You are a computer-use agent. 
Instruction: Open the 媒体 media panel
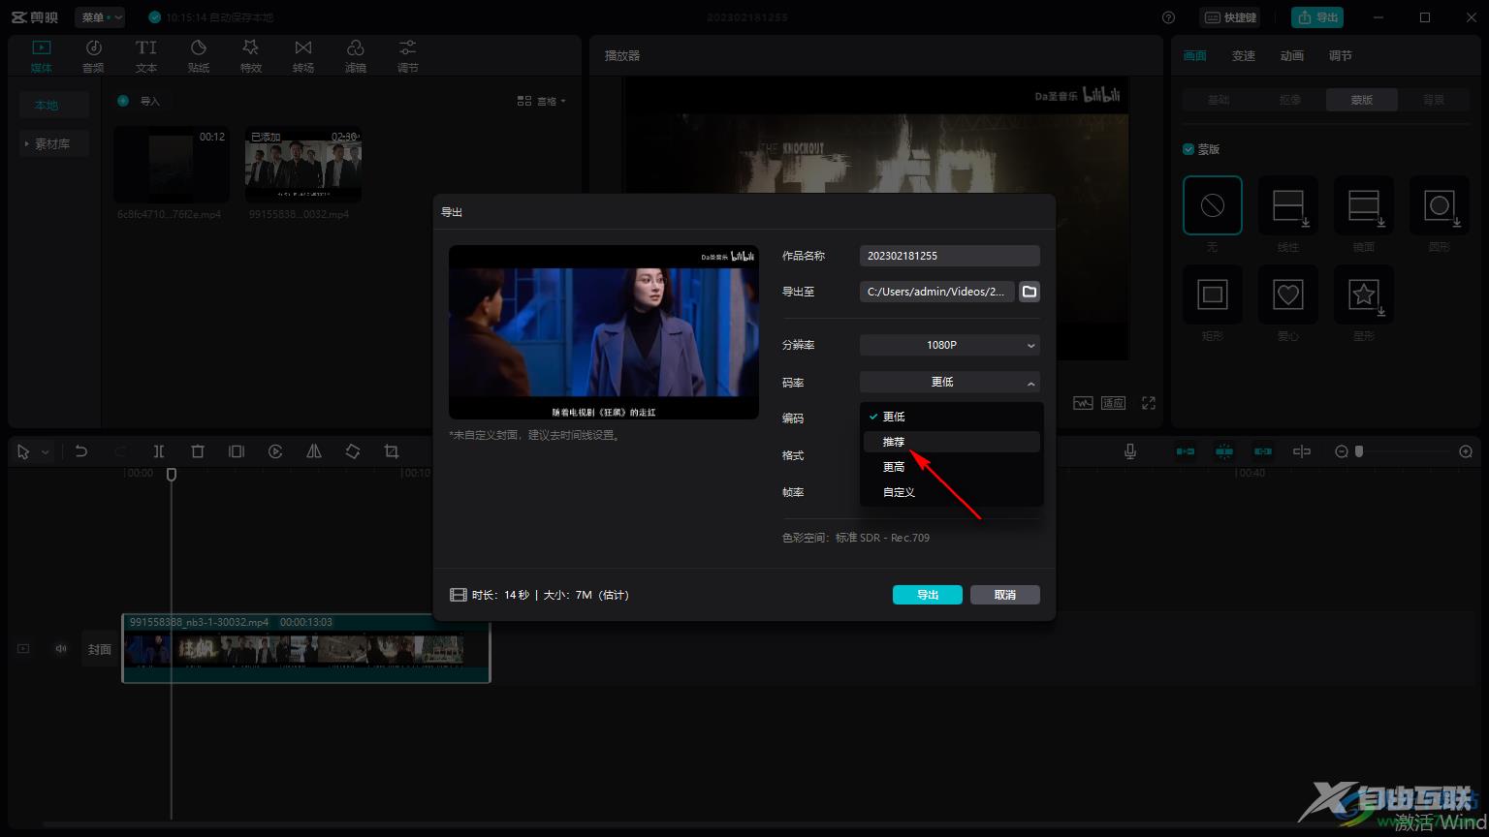pyautogui.click(x=42, y=56)
